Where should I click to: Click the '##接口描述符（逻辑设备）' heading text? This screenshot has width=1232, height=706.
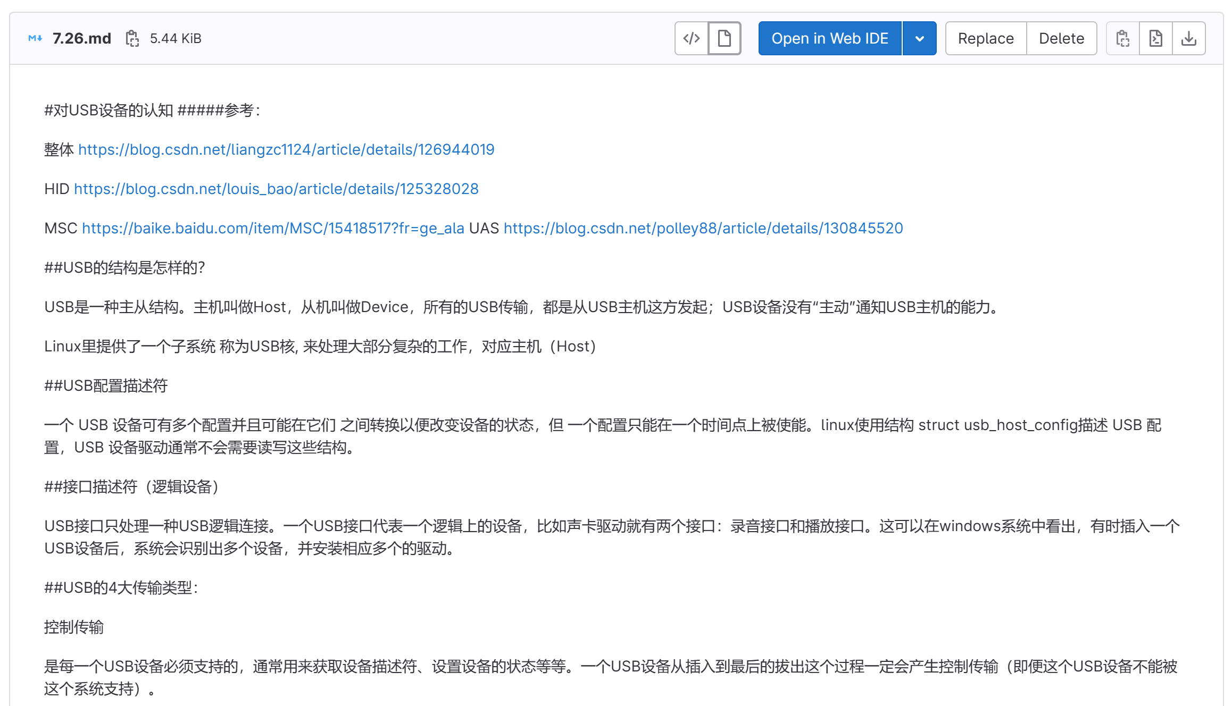pos(132,486)
